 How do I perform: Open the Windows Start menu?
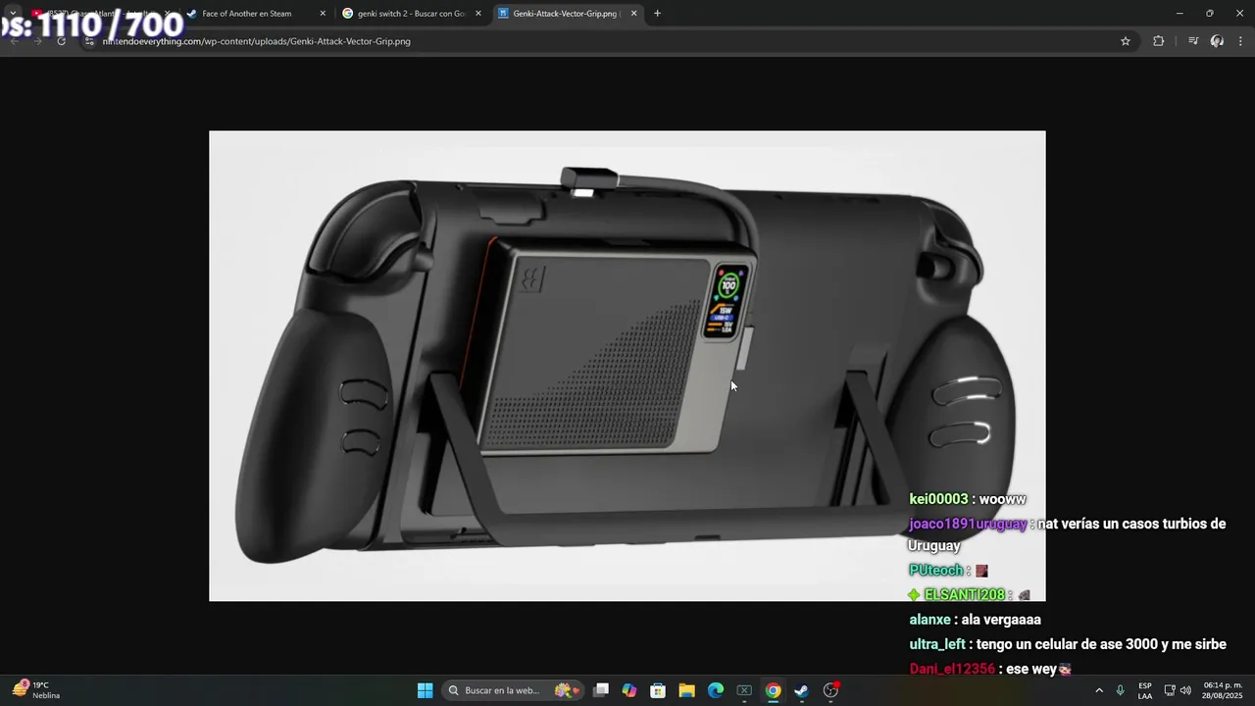[425, 690]
